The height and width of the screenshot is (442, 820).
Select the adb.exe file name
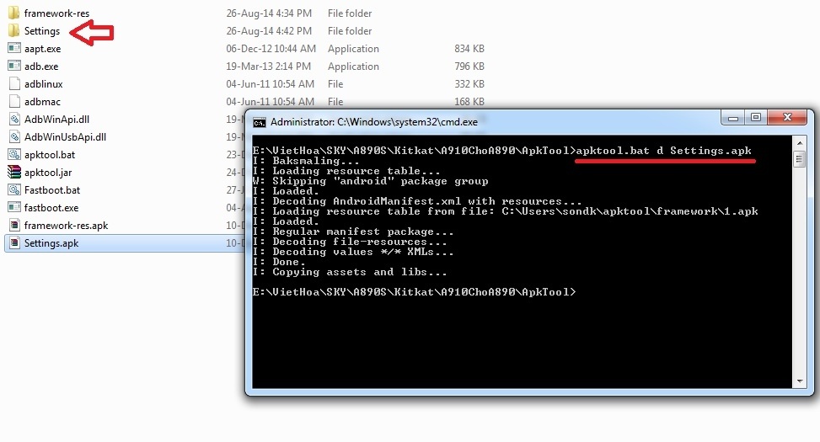click(x=41, y=67)
